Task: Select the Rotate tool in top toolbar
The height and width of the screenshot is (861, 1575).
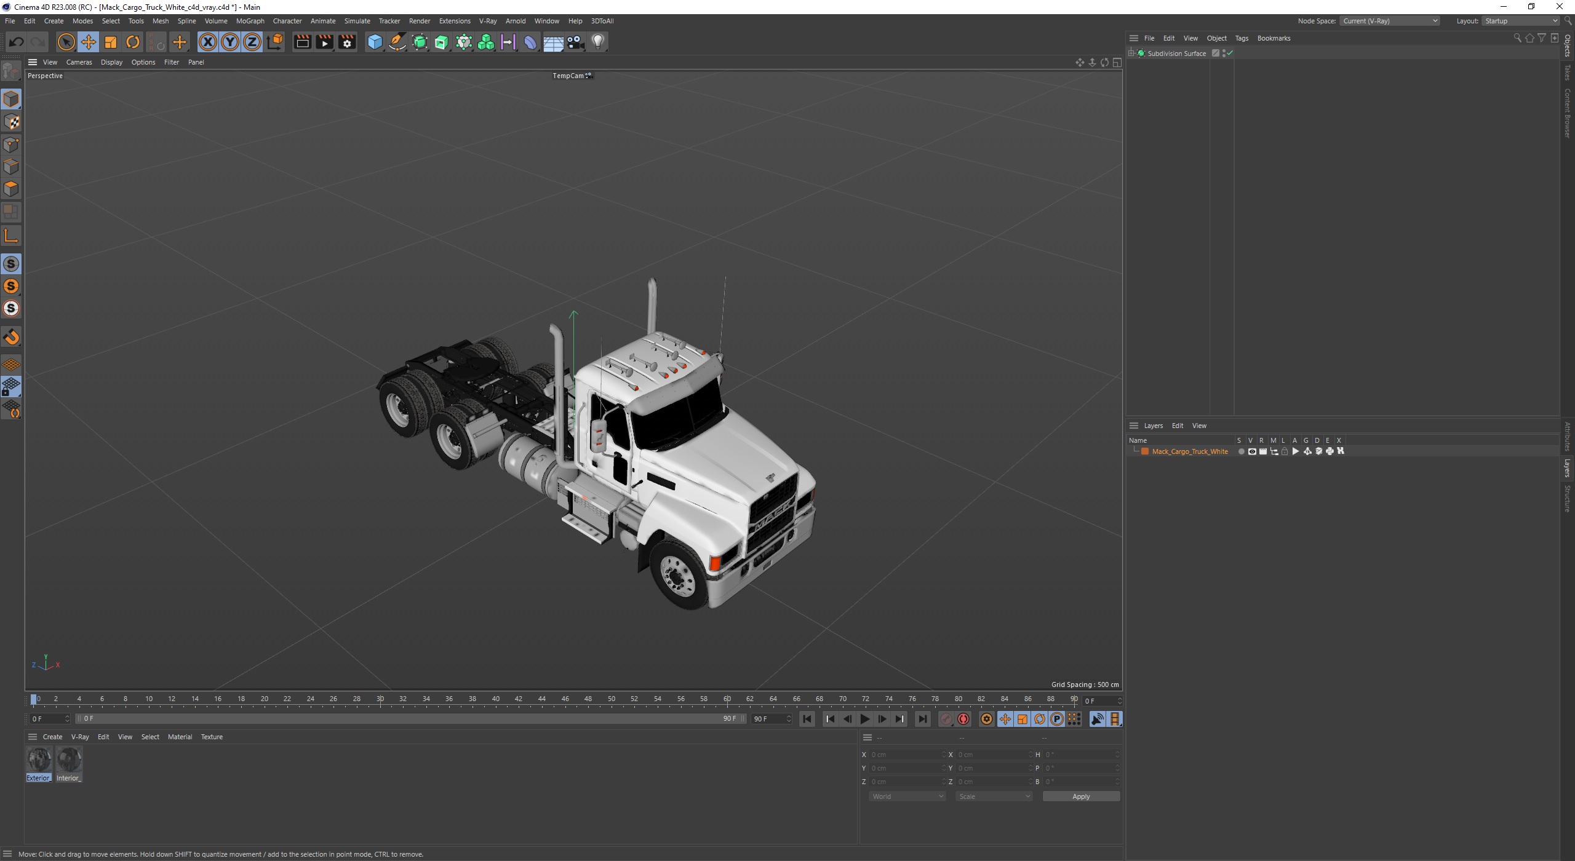Action: coord(133,42)
